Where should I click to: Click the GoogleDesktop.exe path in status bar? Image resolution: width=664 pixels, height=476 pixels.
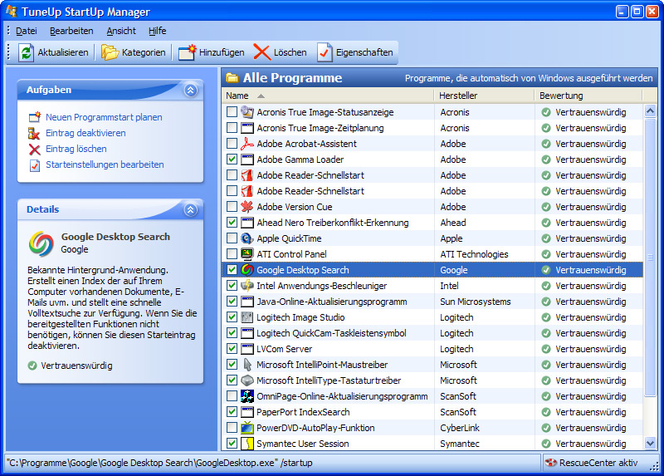[159, 463]
